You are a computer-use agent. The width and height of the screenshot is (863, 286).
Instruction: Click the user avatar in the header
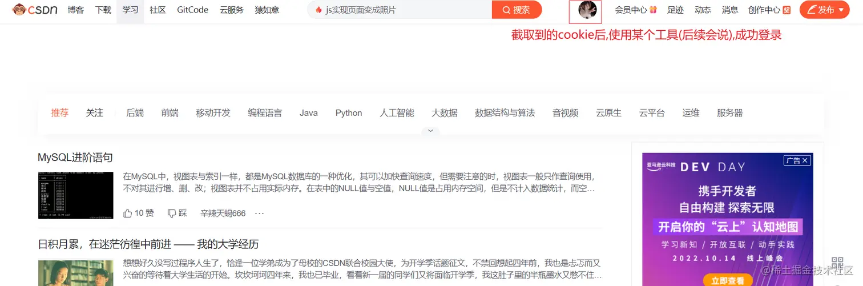click(x=587, y=10)
